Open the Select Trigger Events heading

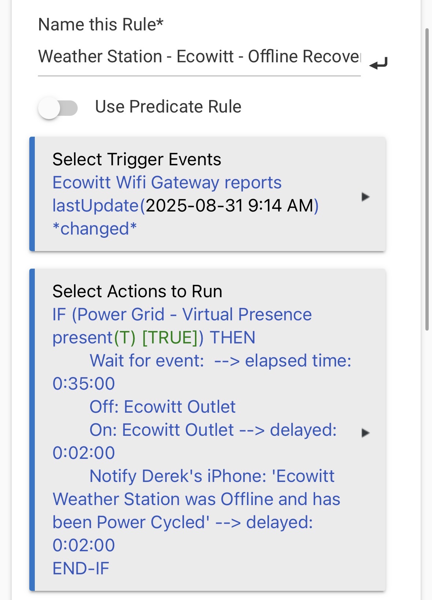(137, 159)
